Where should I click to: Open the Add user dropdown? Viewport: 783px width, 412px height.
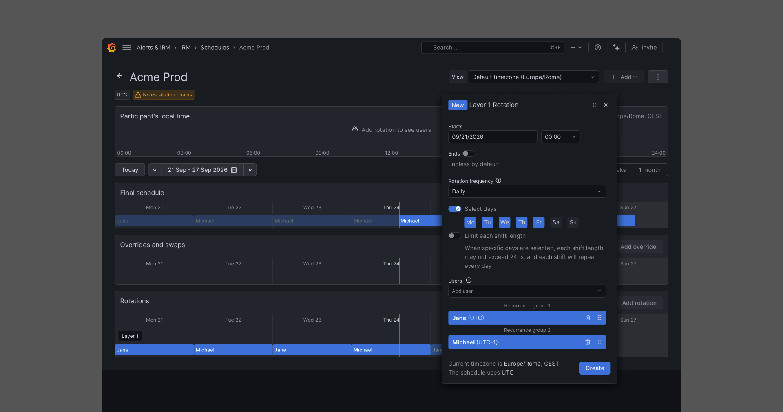527,291
